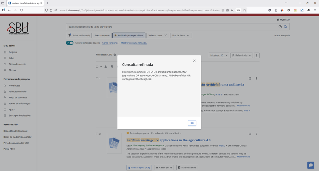Image resolution: width=319 pixels, height=171 pixels.
Task: Click the results info icon
Action: (x=115, y=55)
